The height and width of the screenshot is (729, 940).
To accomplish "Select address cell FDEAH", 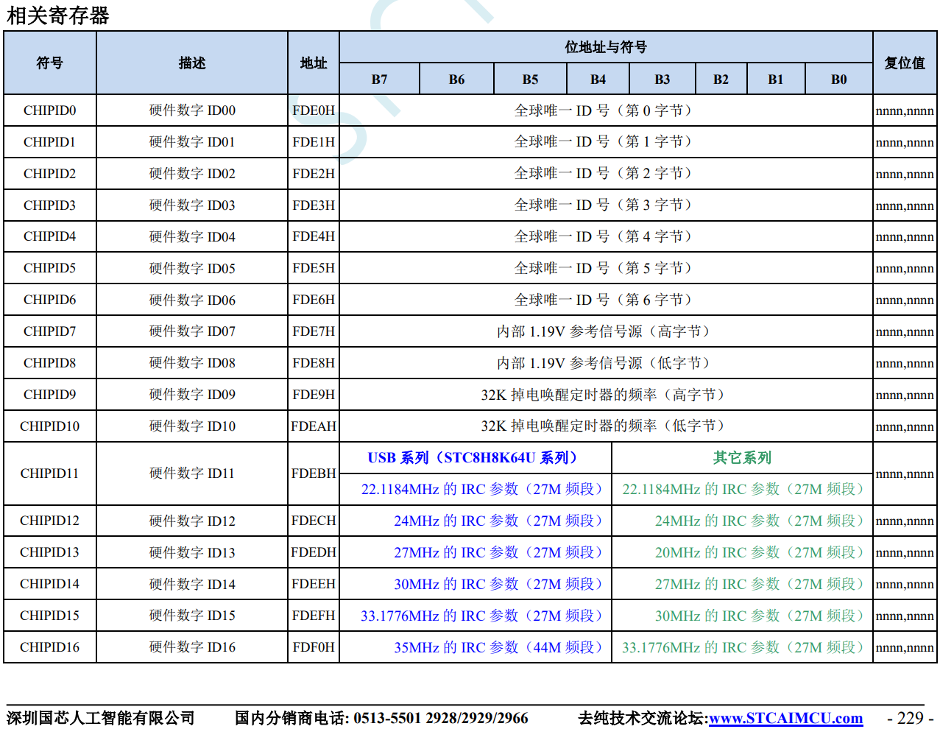I will [x=314, y=426].
